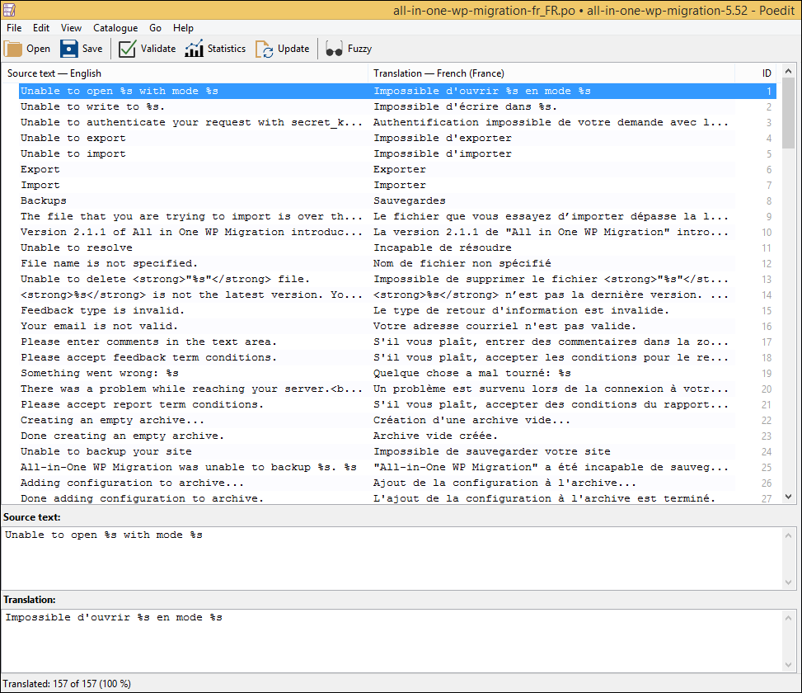The image size is (802, 693).
Task: Open the Go menu
Action: click(156, 28)
